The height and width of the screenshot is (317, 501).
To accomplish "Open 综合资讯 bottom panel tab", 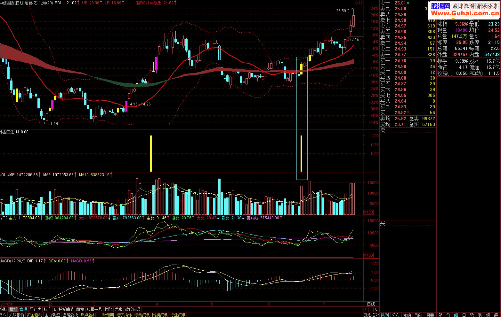I will tap(142, 315).
